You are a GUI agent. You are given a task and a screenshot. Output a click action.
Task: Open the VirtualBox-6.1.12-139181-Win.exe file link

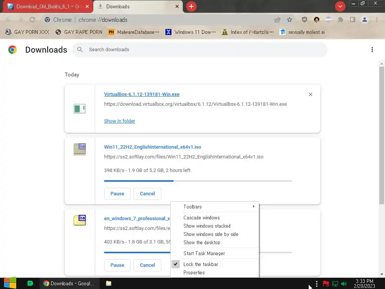(x=142, y=94)
